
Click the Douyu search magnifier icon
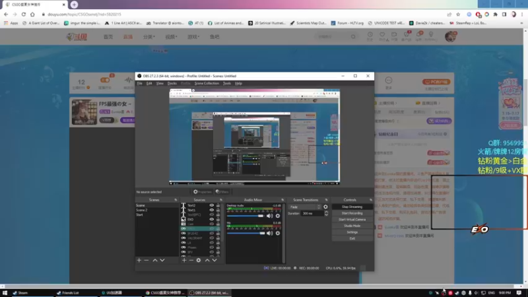[353, 37]
